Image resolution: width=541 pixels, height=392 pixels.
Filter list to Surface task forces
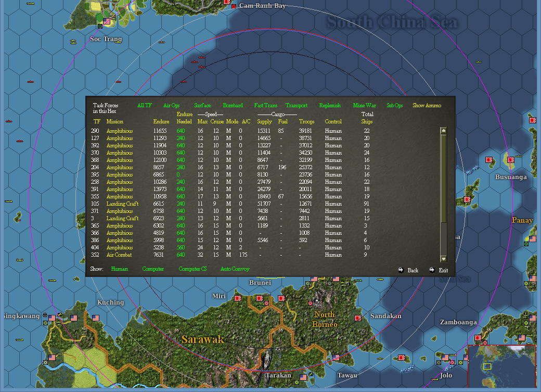[x=202, y=105]
